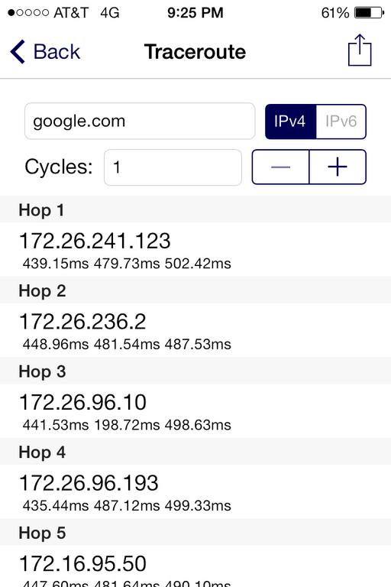Tap the Hop 1 section header

(195, 209)
